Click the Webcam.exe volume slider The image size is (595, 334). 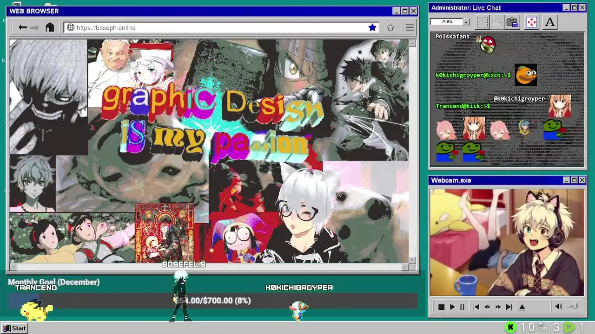pyautogui.click(x=573, y=306)
